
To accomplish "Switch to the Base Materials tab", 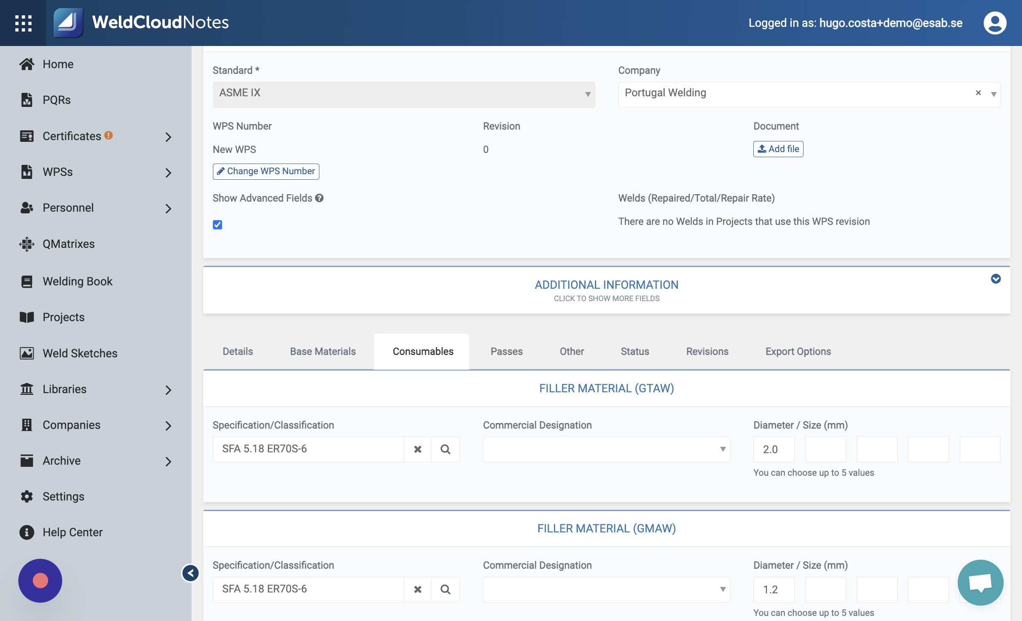I will [x=323, y=351].
